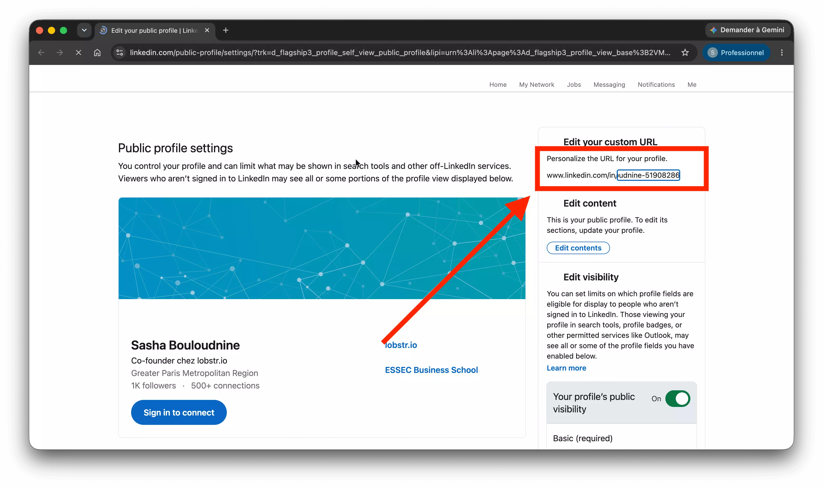Open My Network in navigation
Image resolution: width=823 pixels, height=488 pixels.
point(536,84)
